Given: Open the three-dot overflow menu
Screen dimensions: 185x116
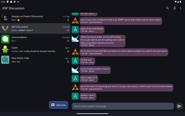Looking at the screenshot, I should click(x=181, y=8).
